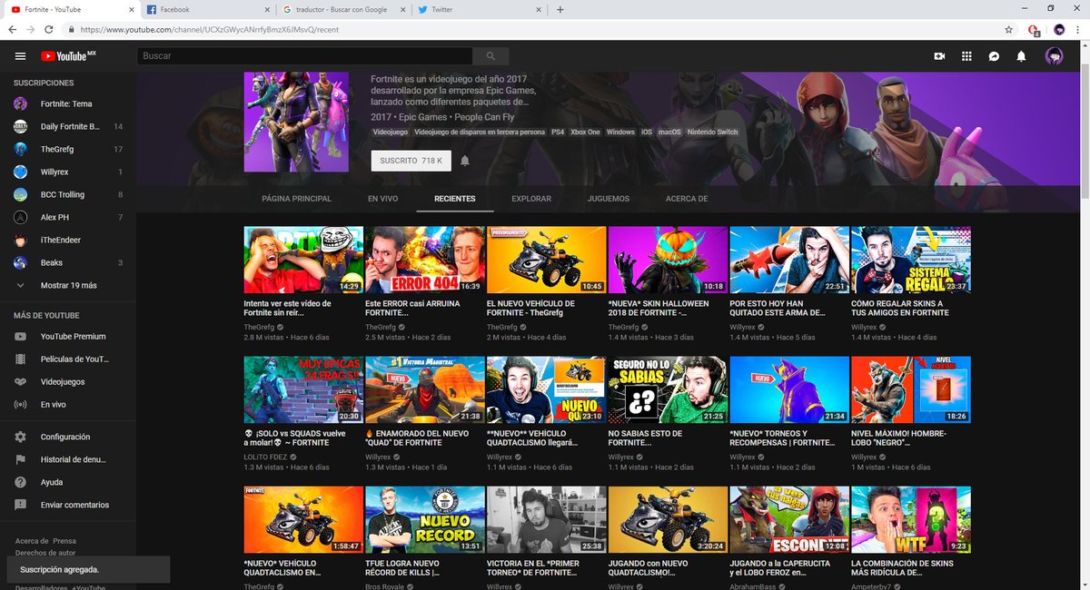This screenshot has height=590, width=1090.
Task: Click the browser back arrow
Action: pyautogui.click(x=13, y=29)
